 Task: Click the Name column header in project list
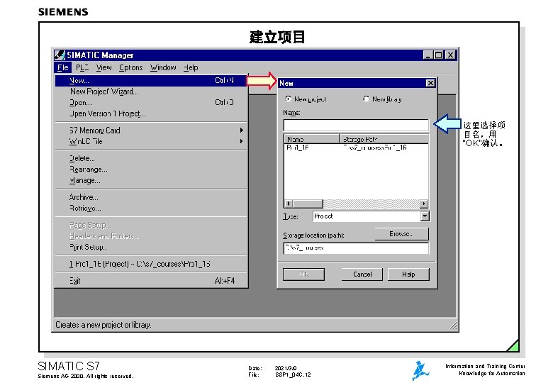point(311,139)
